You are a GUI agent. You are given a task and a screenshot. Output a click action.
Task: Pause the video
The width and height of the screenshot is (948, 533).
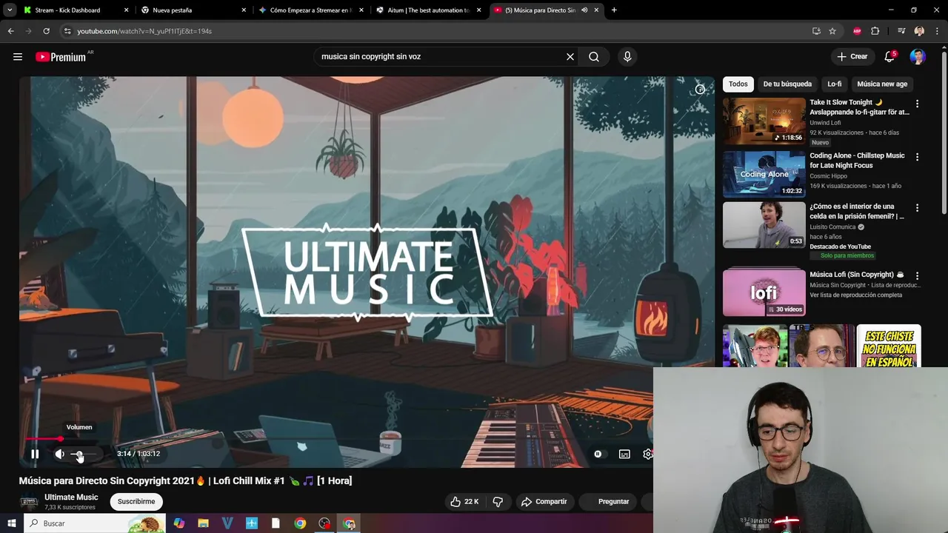[x=35, y=454]
